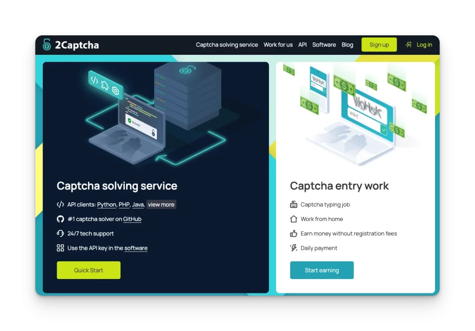The image size is (475, 331).
Task: Click the 24/7 tech support text
Action: [x=90, y=234]
